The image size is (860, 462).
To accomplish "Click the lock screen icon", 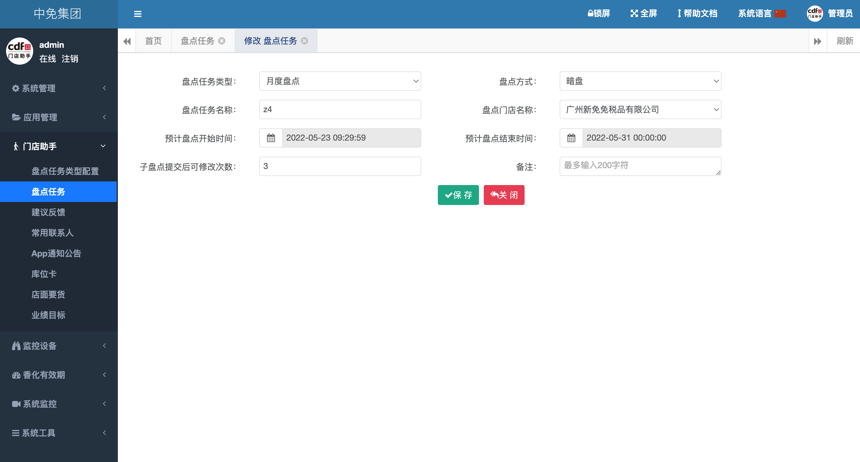I will pyautogui.click(x=590, y=14).
